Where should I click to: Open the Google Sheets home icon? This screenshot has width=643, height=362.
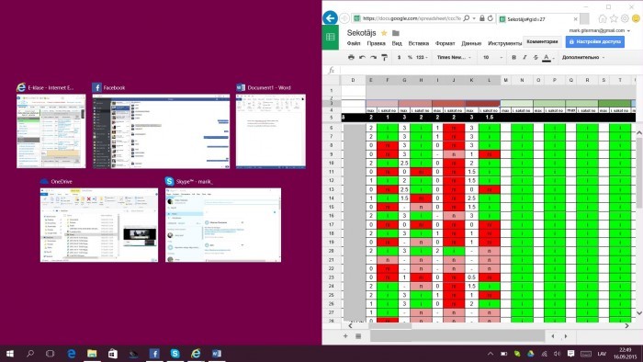(331, 38)
